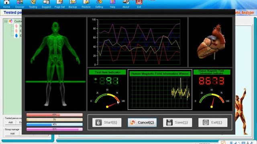Open the Dossier toolbar icon

pos(20,4)
